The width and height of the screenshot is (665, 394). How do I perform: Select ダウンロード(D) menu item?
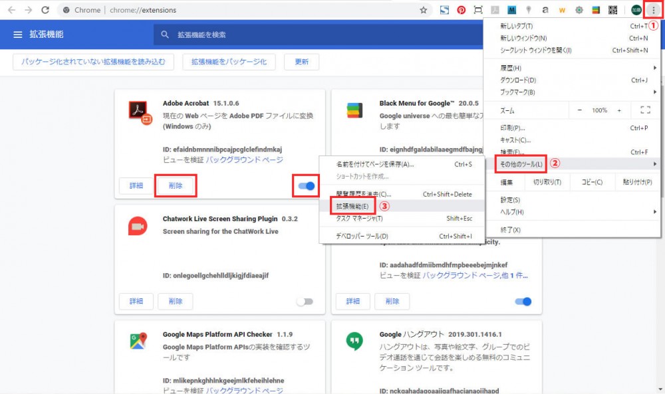pos(572,80)
